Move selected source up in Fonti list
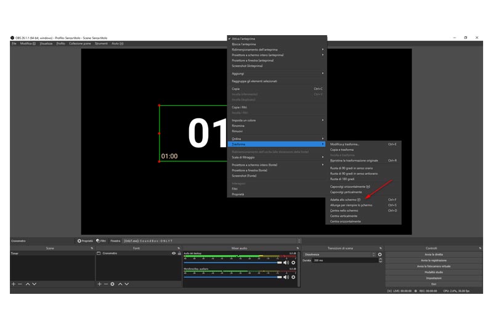The height and width of the screenshot is (329, 493). coord(120,284)
